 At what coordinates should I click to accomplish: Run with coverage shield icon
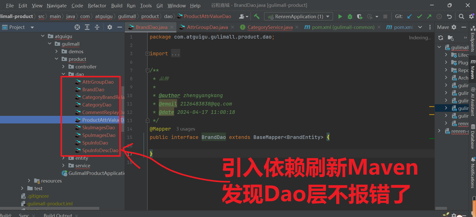pos(360,16)
